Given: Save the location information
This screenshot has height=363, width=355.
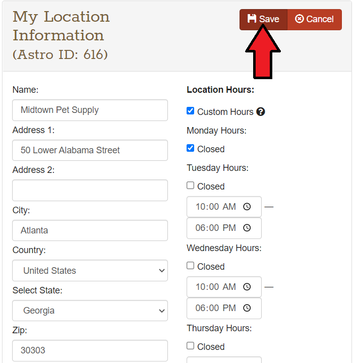Looking at the screenshot, I should (263, 19).
